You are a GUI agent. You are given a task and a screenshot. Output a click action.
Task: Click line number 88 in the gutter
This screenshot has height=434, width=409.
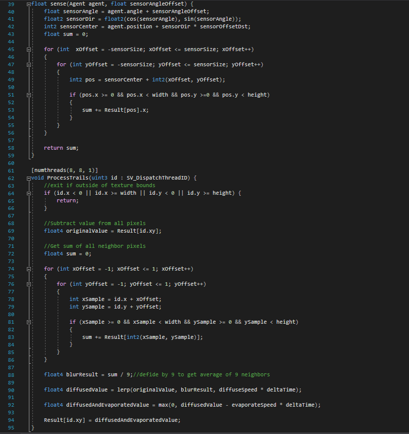(x=11, y=375)
